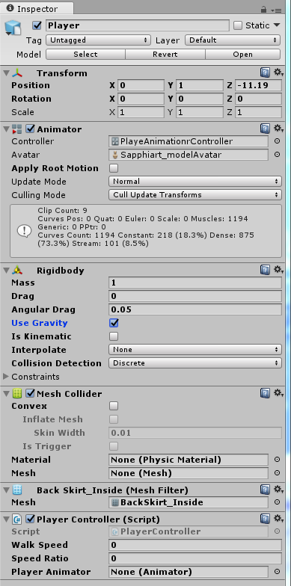Click the Player GameObject cube icon
The height and width of the screenshot is (586, 291).
click(13, 28)
